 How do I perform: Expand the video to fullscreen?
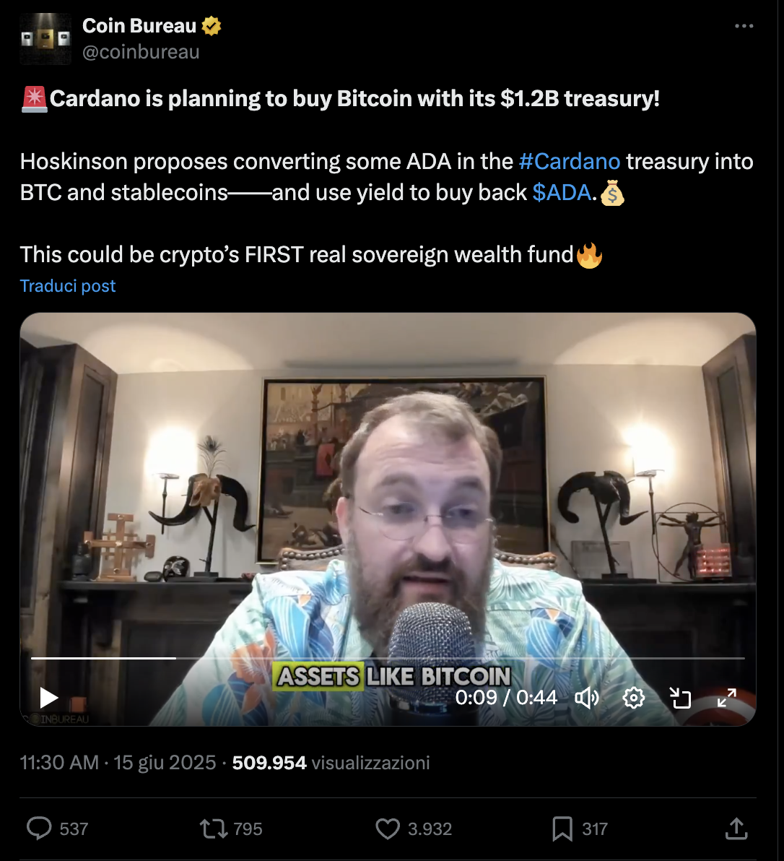click(x=727, y=698)
